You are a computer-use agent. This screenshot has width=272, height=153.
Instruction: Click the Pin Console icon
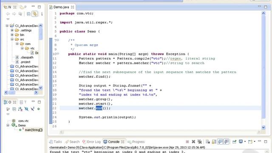(x=234, y=142)
